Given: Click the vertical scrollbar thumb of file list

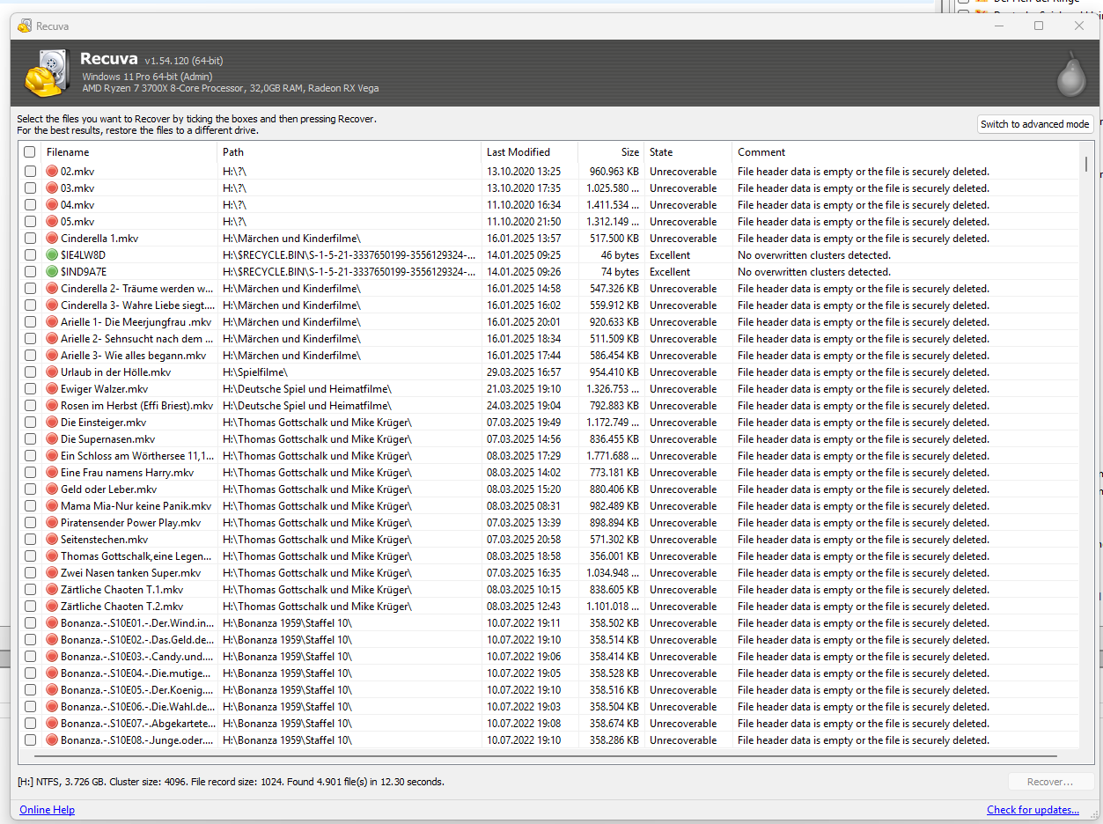Looking at the screenshot, I should tap(1086, 164).
